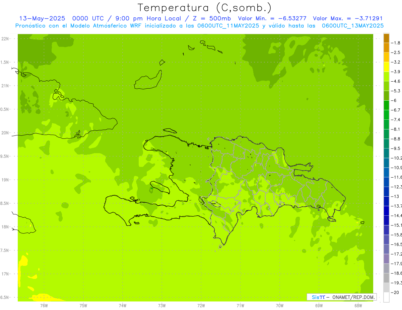The height and width of the screenshot is (310, 402).
Task: Click the '-4.6' legend value
Action: click(396, 81)
